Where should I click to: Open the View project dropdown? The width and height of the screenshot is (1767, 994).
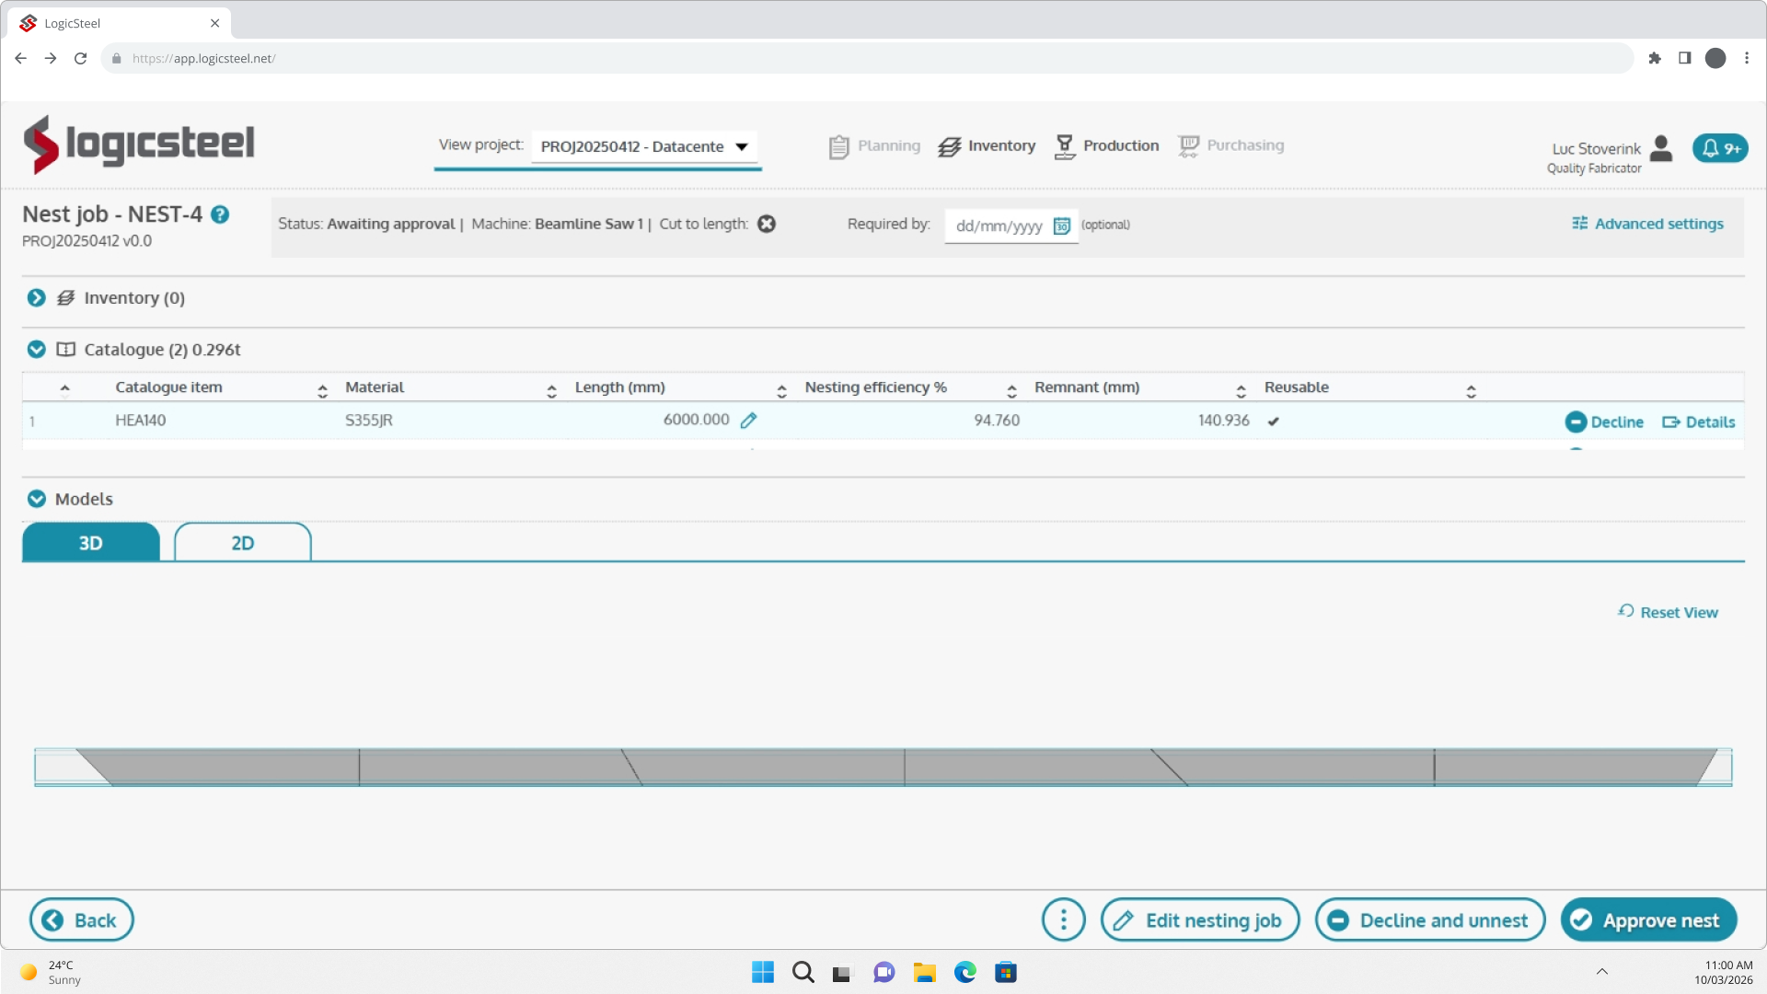[643, 146]
